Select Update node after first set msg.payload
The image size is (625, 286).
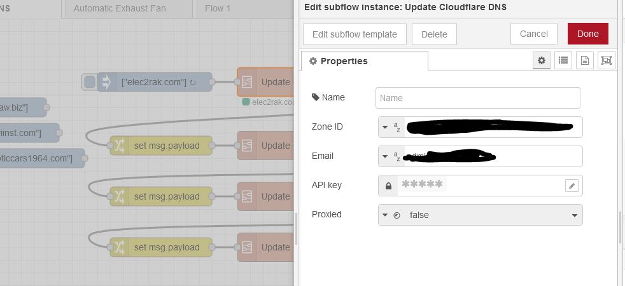(265, 146)
